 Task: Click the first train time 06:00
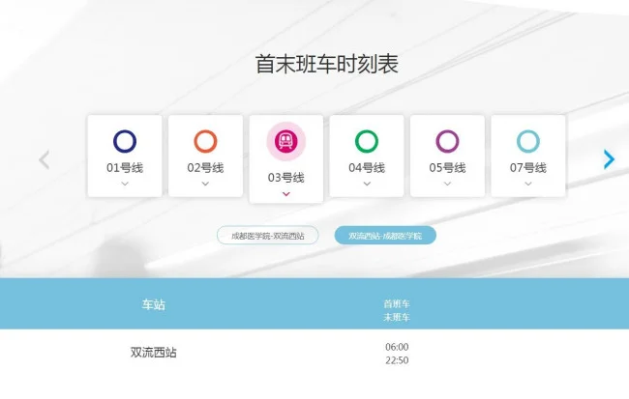pos(397,347)
